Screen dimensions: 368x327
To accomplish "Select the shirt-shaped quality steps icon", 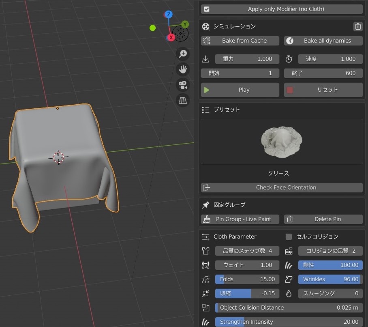I will click(x=205, y=251).
